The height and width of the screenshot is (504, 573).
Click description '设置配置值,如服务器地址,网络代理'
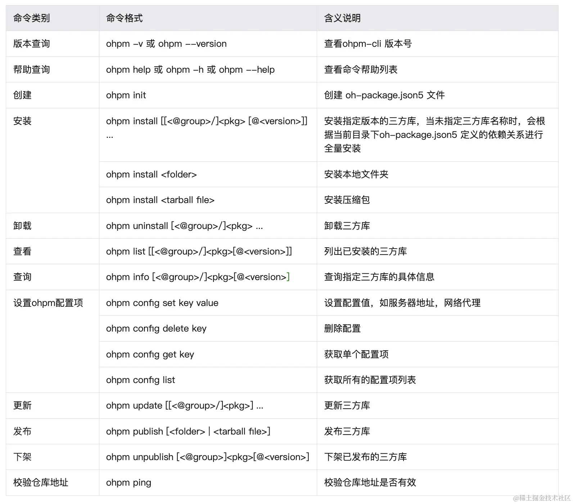(402, 303)
